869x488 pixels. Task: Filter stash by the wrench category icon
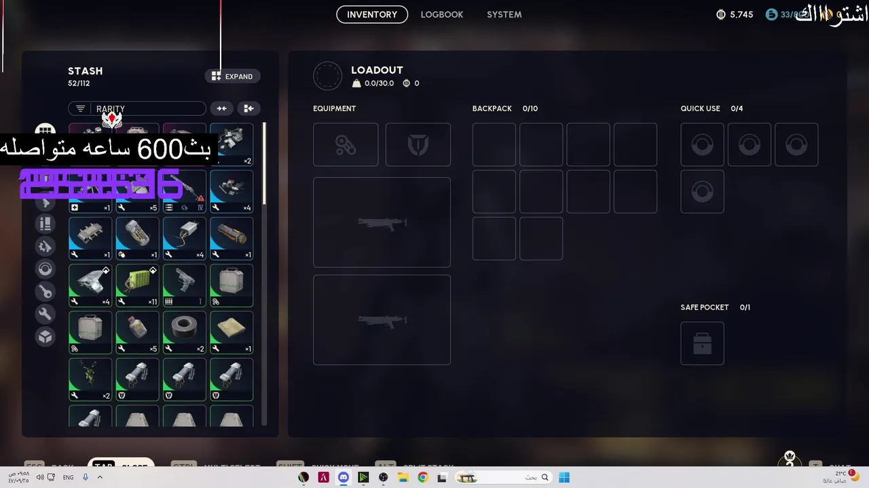45,314
